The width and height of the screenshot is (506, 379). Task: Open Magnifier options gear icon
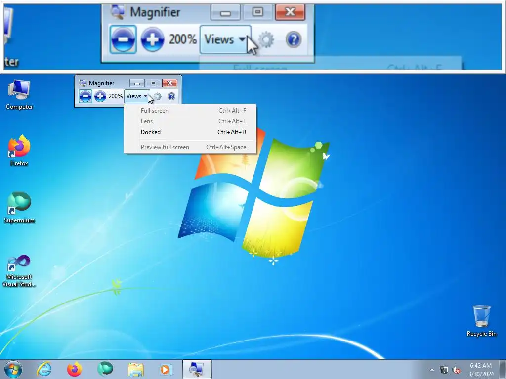(158, 96)
